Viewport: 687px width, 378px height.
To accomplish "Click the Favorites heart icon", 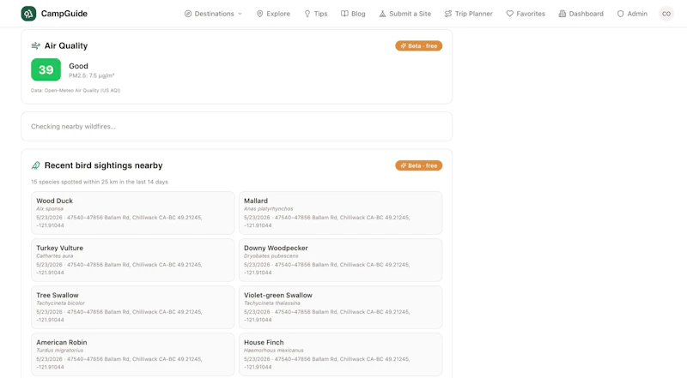I will [x=509, y=14].
